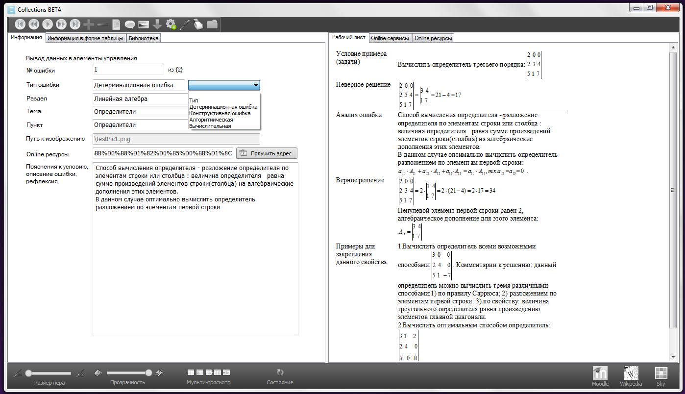Click the Получить адрес button
This screenshot has width=685, height=394.
[x=267, y=153]
